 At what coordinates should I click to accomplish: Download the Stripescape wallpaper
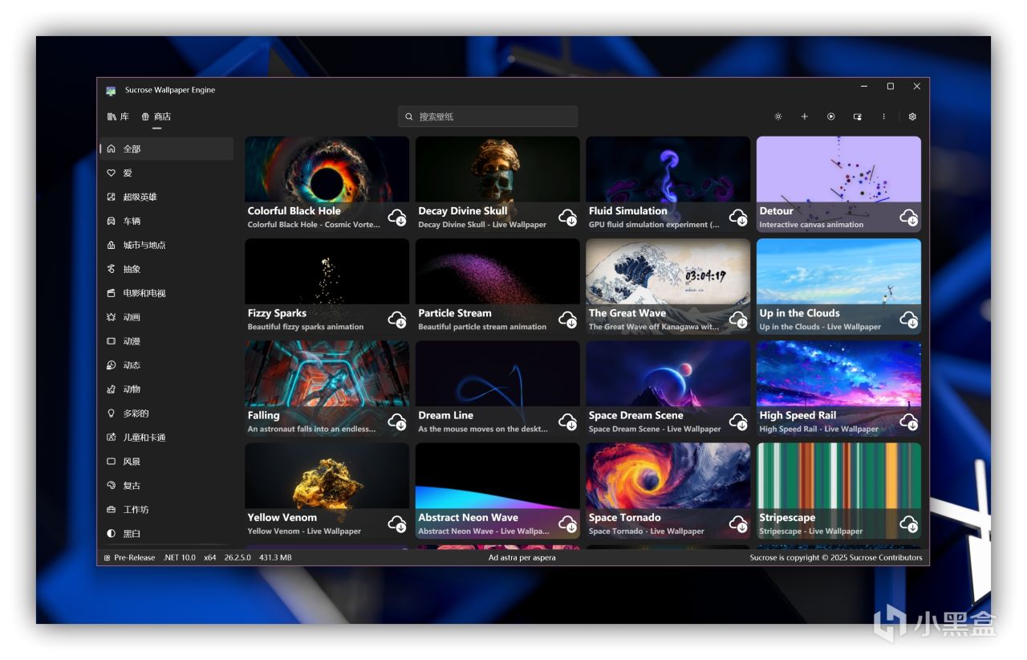point(909,524)
